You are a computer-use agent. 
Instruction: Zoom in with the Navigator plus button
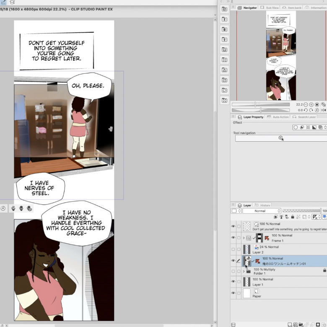311,104
